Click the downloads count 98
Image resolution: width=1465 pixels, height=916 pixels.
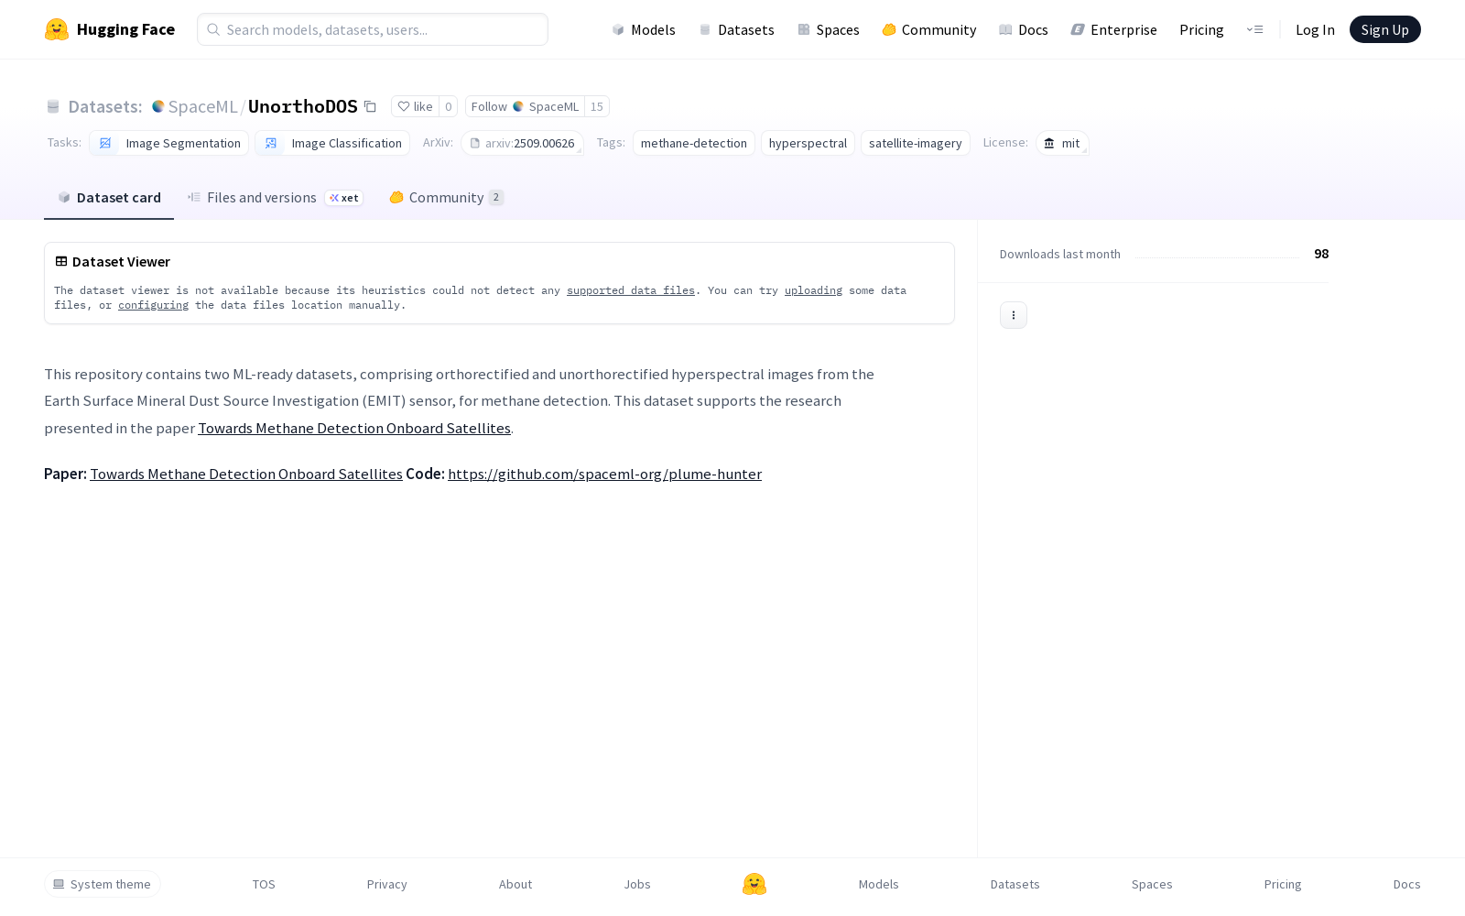(x=1321, y=254)
